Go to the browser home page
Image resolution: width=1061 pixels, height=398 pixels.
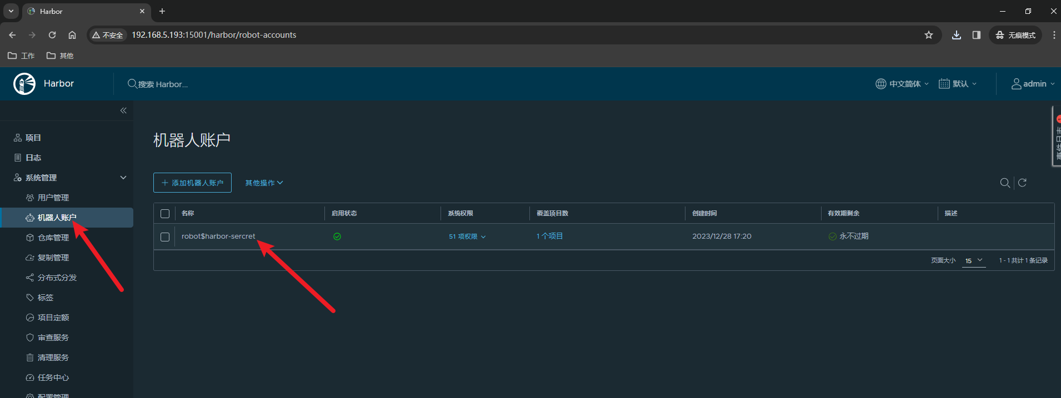pos(72,35)
